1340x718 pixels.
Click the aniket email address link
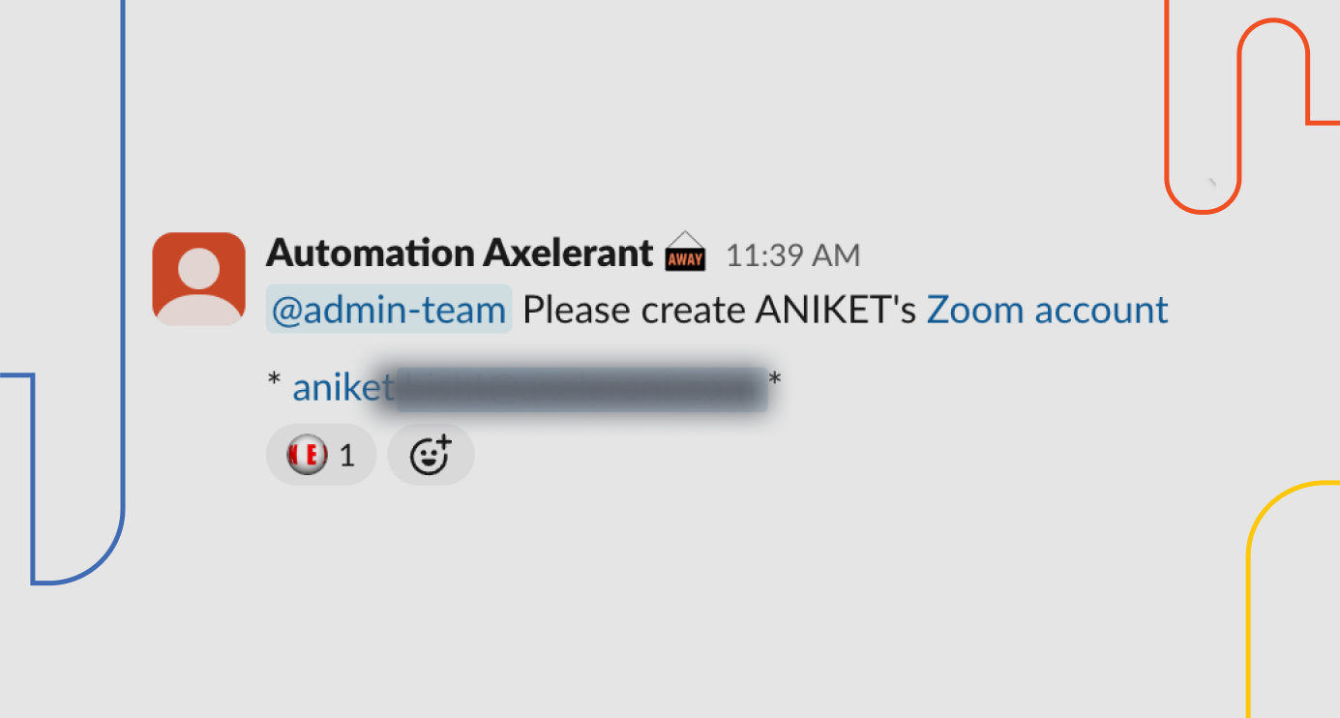[341, 386]
